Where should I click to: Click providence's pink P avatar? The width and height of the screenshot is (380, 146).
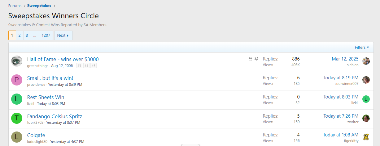click(x=17, y=80)
